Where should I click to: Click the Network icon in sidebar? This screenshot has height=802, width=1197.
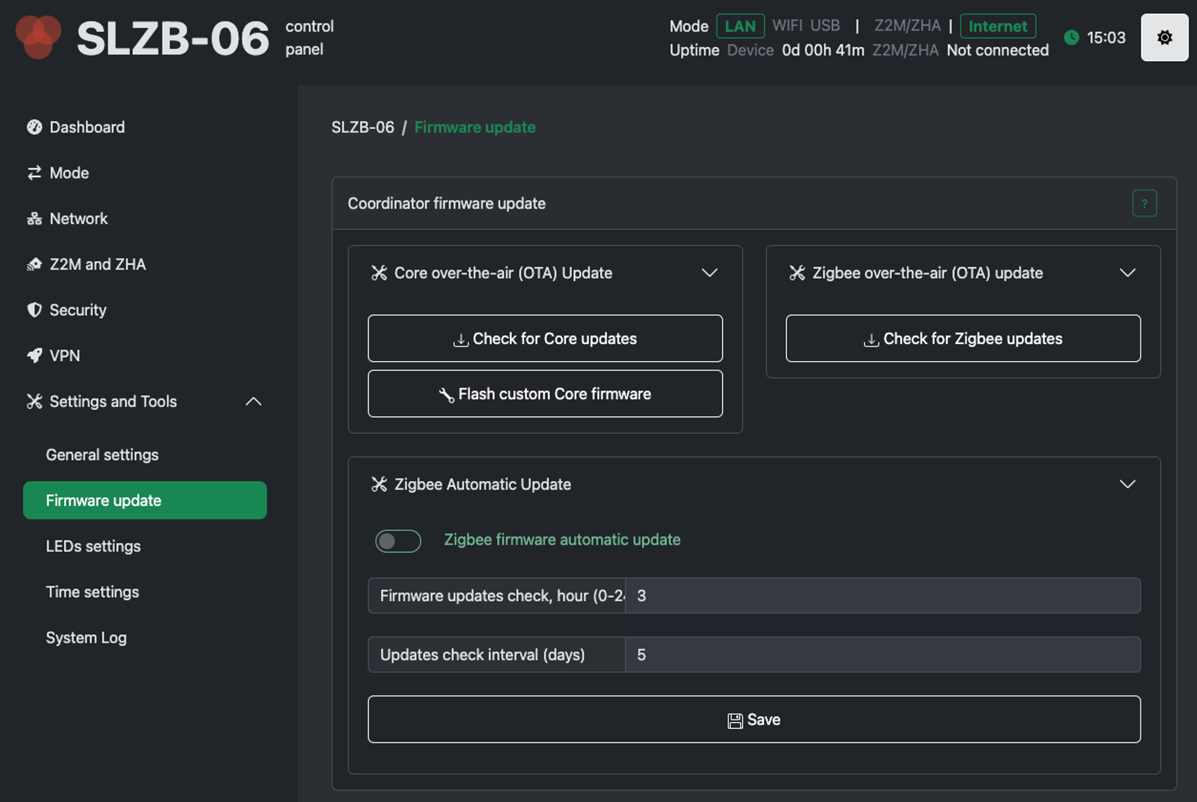[34, 218]
